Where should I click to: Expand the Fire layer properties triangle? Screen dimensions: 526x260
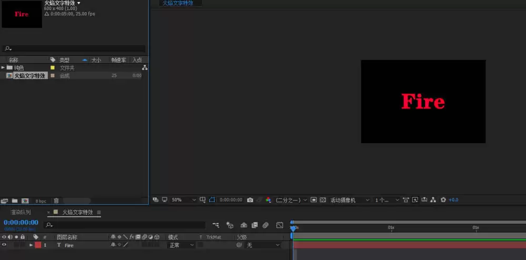(31, 245)
